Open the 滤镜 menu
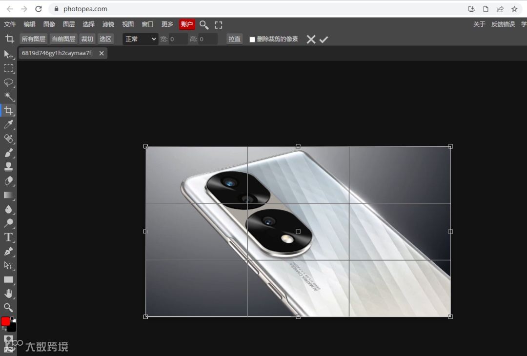This screenshot has height=356, width=527. pos(108,24)
